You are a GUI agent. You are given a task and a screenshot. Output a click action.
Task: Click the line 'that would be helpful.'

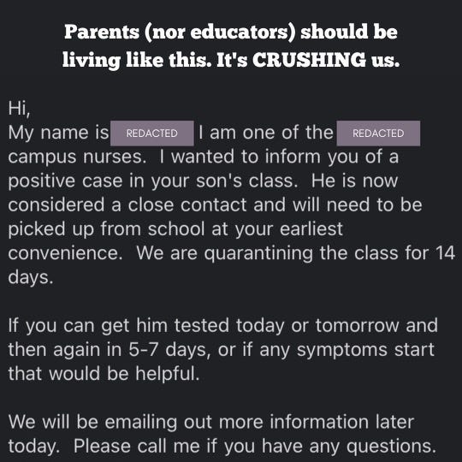click(104, 374)
